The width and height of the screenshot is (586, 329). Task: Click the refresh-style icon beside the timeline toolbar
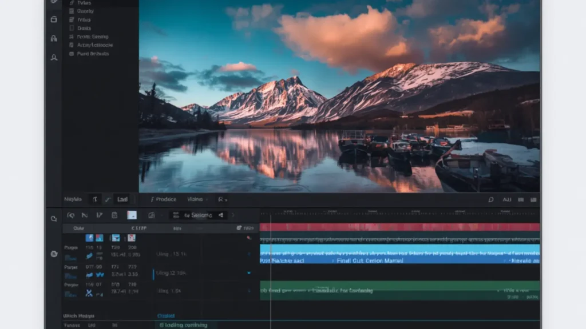[54, 219]
